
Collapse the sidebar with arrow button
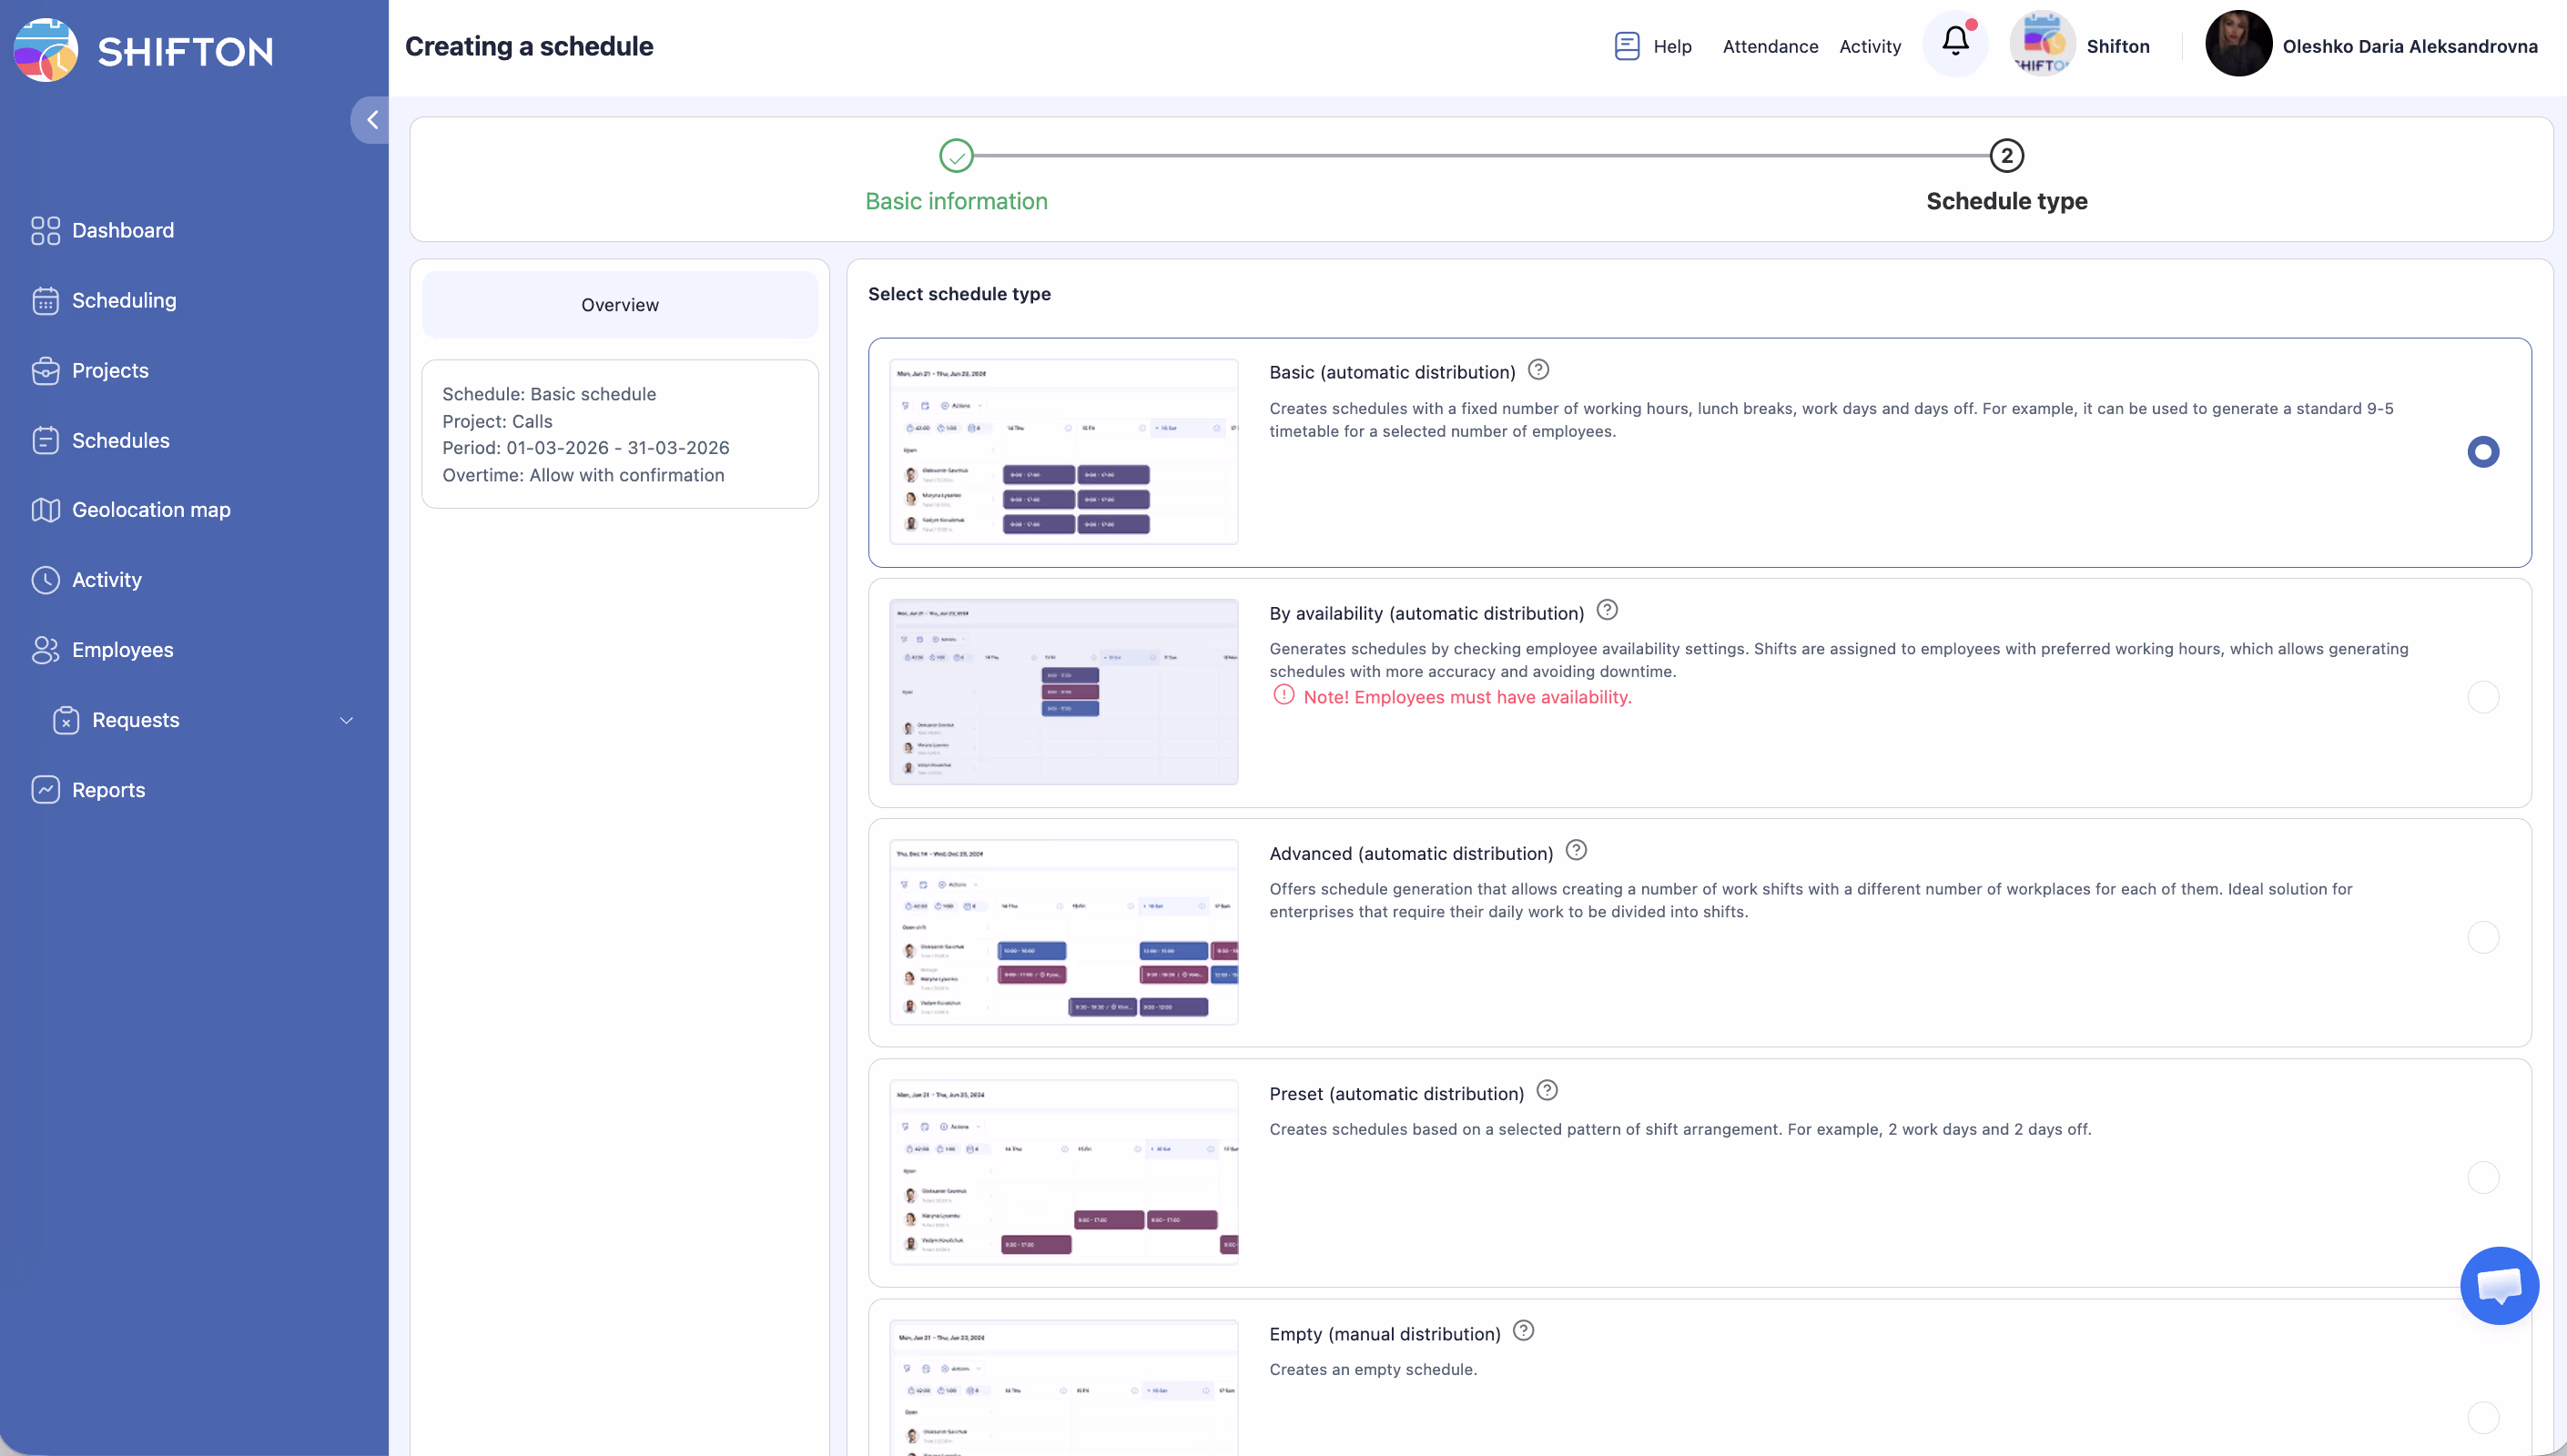click(x=371, y=120)
